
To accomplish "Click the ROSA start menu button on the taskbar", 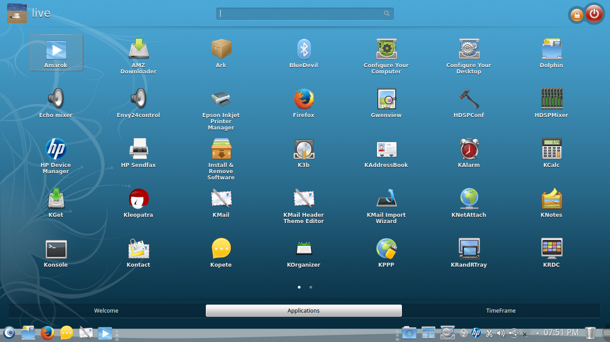I will 9,333.
